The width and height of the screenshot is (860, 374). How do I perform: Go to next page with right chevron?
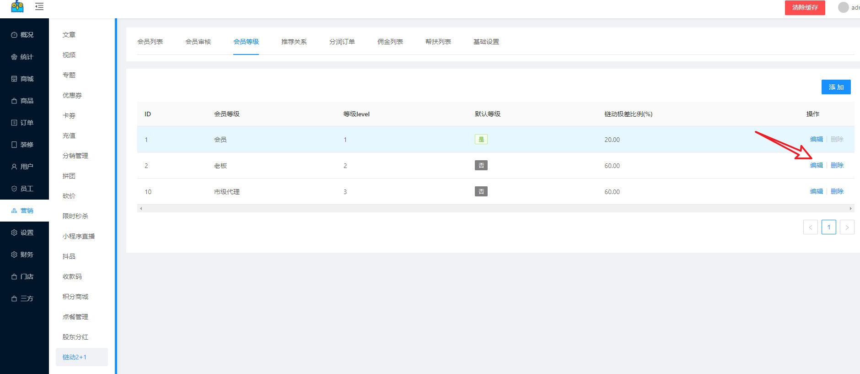[x=847, y=227]
